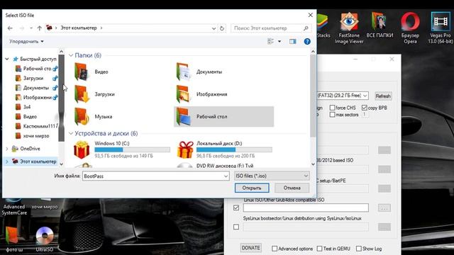
Task: Open FastStone Image Viewer desktop icon
Action: pyautogui.click(x=349, y=28)
